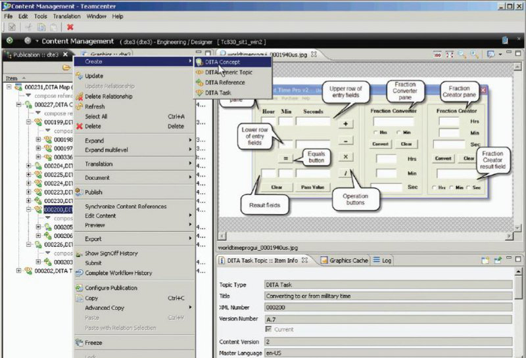Screen dimensions: 526x358
Task: Collapse the 000227 tree node
Action: point(19,104)
